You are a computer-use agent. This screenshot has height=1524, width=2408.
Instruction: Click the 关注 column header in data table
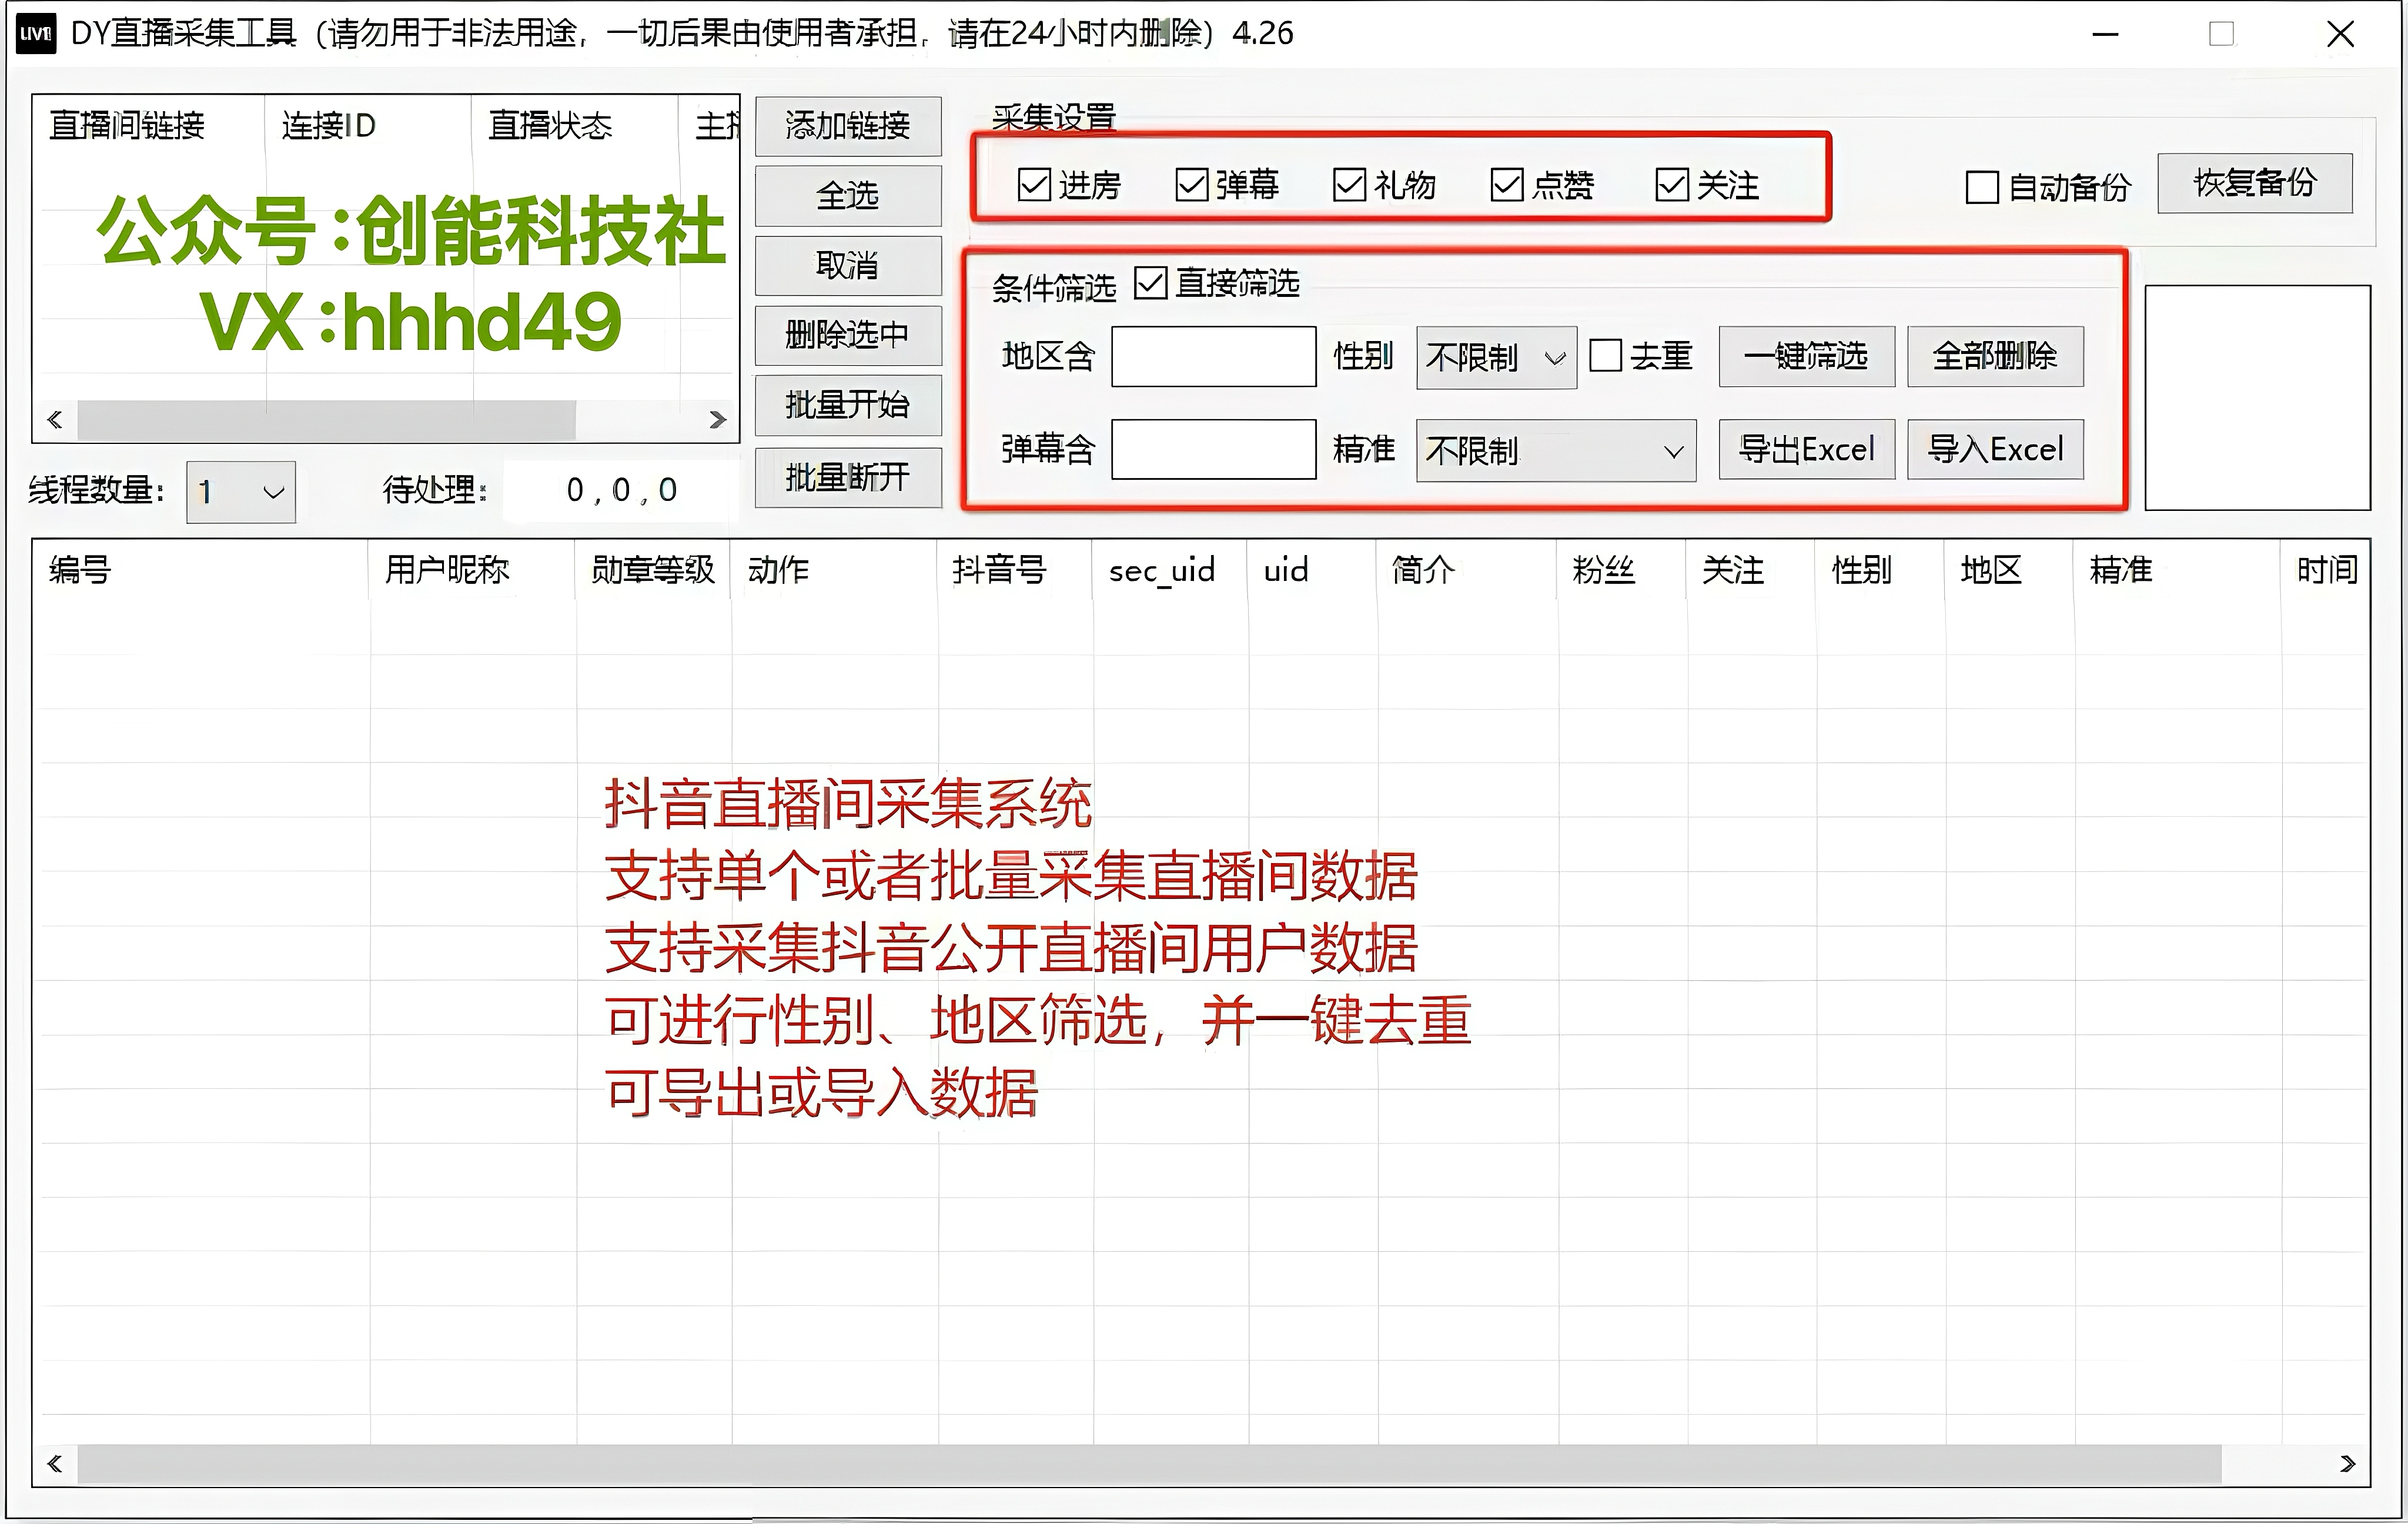[x=1751, y=570]
